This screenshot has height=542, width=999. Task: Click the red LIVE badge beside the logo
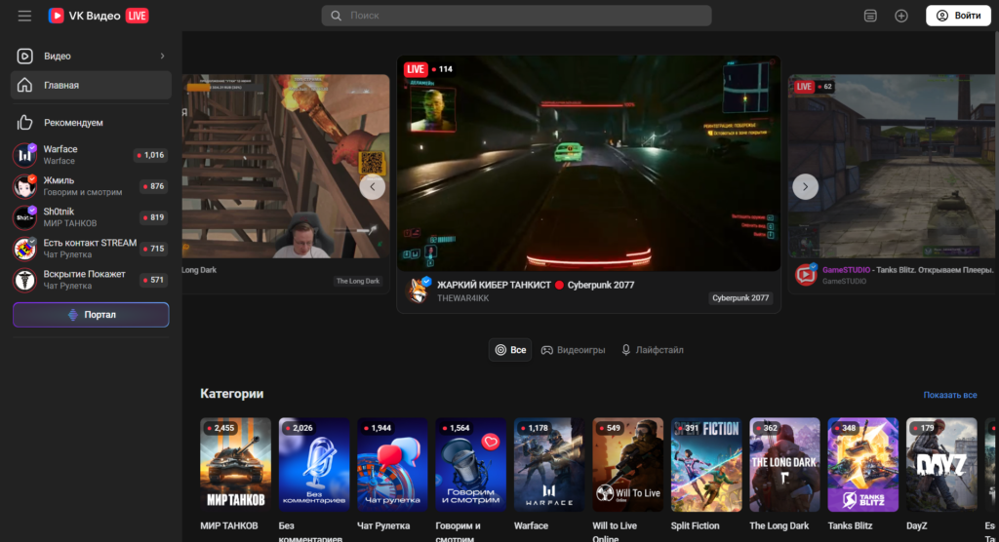[x=137, y=16]
